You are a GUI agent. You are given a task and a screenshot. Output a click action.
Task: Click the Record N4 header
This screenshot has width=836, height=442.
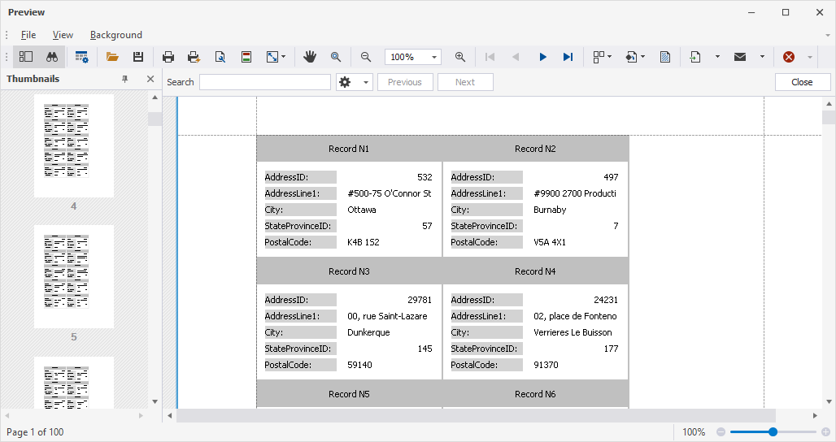(535, 271)
